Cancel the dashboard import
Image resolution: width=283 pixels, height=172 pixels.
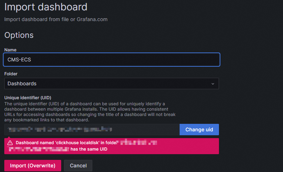(x=78, y=166)
